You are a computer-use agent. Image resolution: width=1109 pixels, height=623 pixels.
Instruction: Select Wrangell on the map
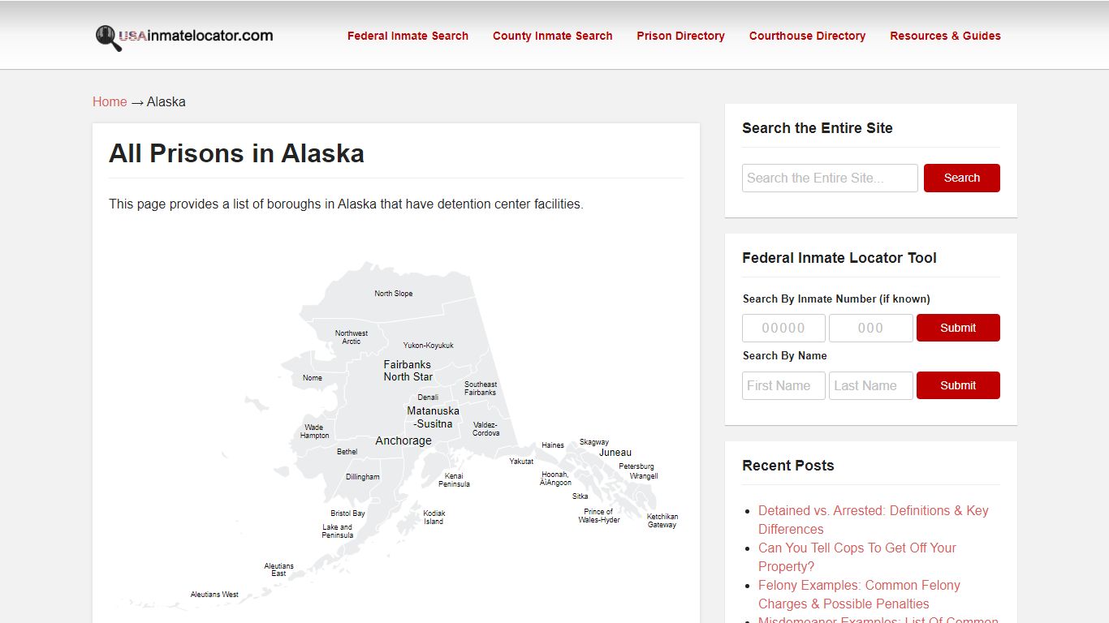(x=644, y=476)
